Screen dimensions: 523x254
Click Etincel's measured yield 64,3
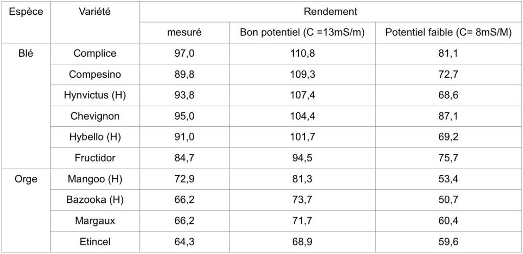pos(184,241)
